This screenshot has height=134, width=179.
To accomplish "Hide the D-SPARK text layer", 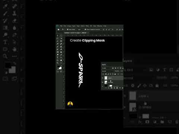I will (103, 82).
